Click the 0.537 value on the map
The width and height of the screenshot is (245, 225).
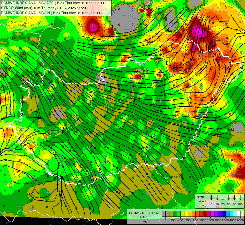point(176,177)
